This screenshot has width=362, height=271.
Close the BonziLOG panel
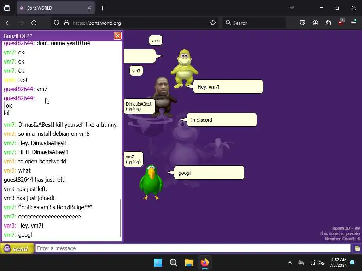(117, 36)
